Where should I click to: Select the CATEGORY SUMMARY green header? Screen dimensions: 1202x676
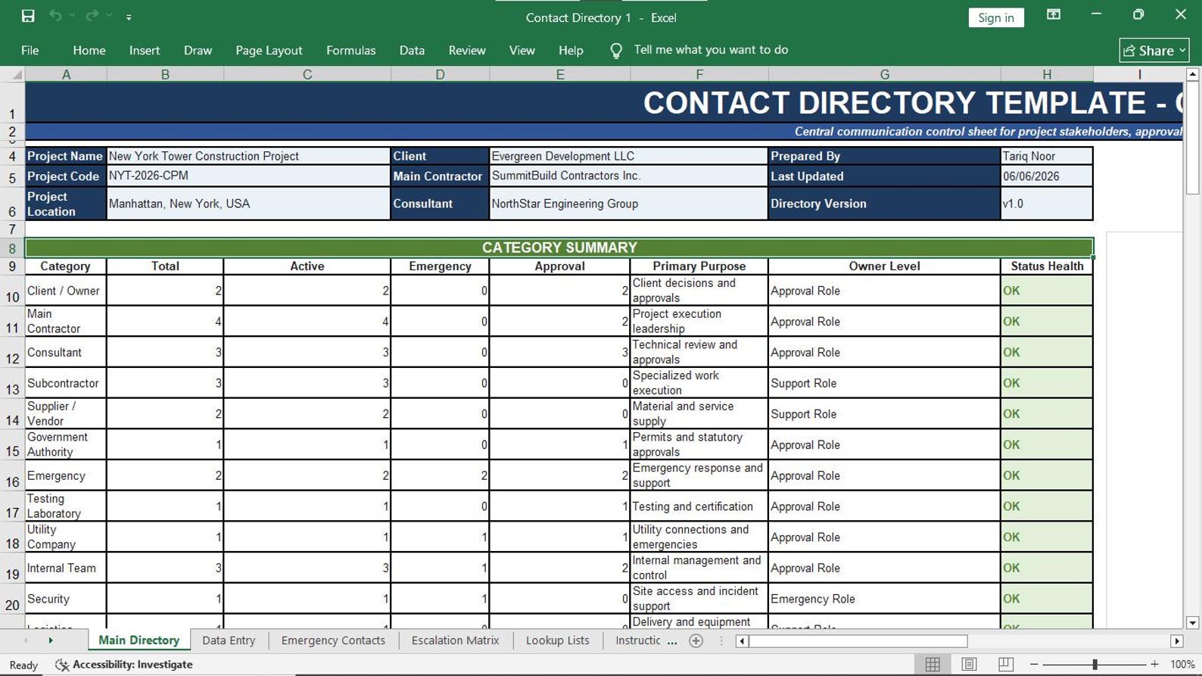[559, 248]
